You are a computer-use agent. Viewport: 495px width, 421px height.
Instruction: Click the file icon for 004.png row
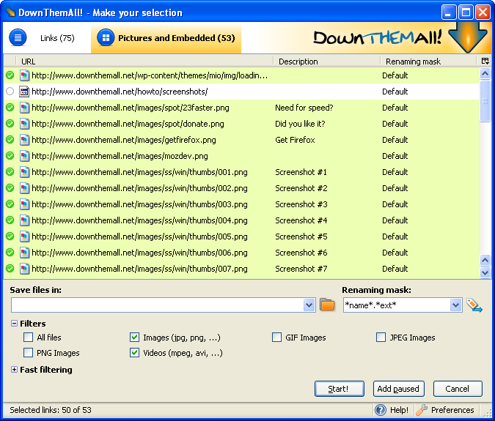point(24,220)
